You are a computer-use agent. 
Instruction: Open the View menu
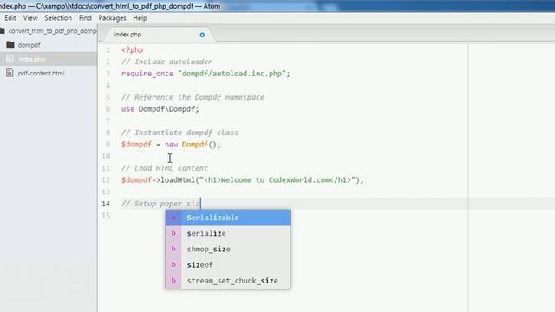click(x=30, y=18)
